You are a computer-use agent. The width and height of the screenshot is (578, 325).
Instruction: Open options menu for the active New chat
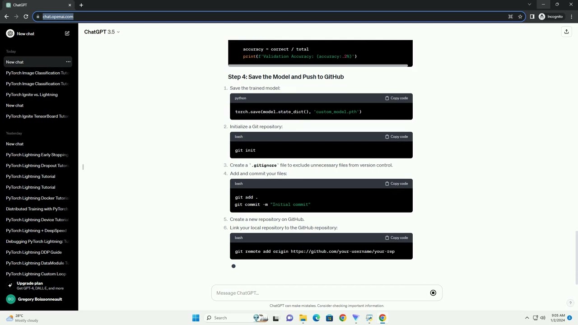point(68,62)
